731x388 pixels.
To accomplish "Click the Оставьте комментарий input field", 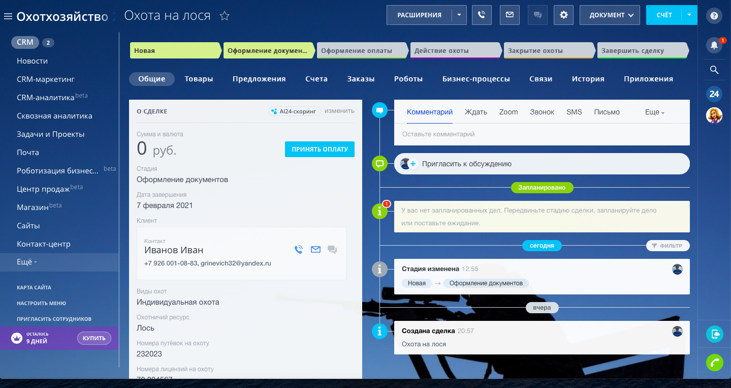I will click(542, 134).
